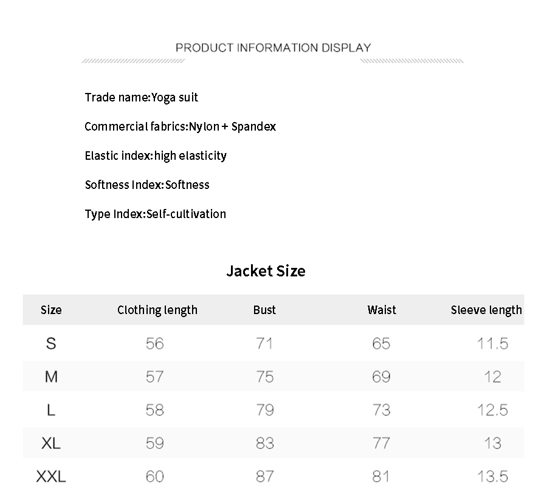Choose the XL size row label
This screenshot has width=547, height=489.
(51, 443)
